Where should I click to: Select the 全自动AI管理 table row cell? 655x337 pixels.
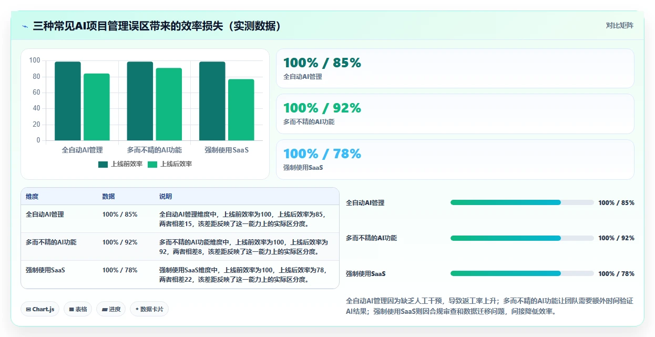(x=45, y=215)
